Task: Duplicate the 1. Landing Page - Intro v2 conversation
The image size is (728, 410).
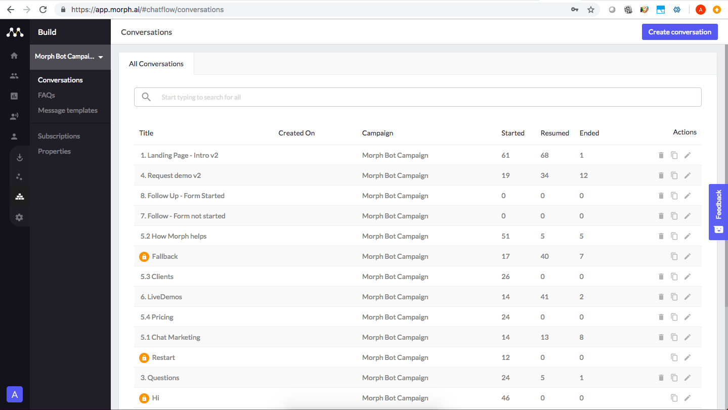Action: click(x=674, y=155)
